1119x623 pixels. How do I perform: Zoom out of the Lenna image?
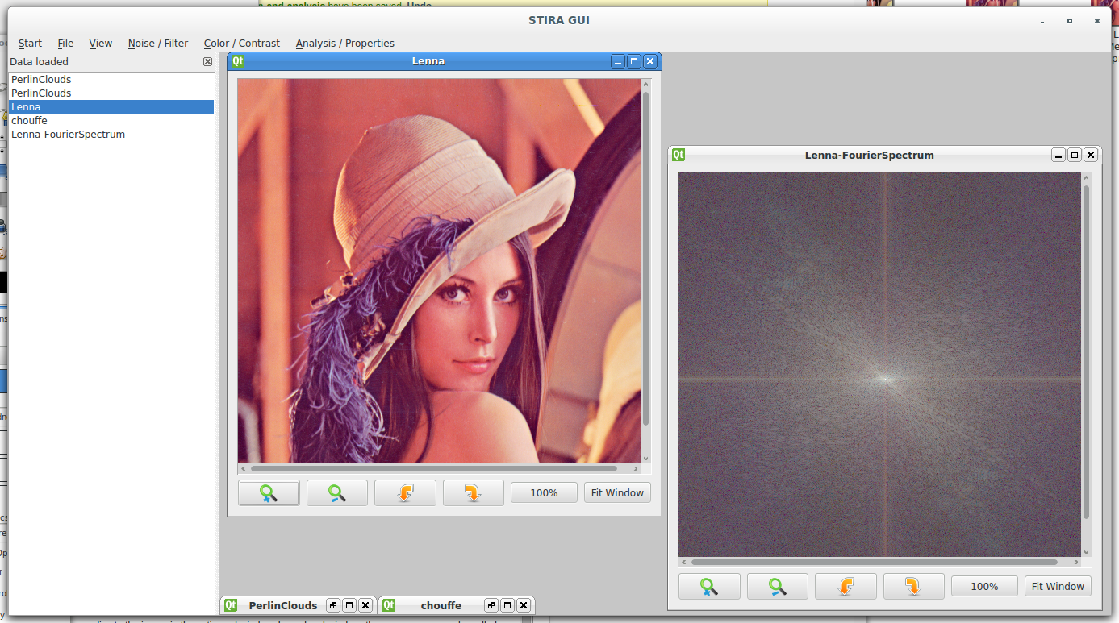tap(337, 492)
